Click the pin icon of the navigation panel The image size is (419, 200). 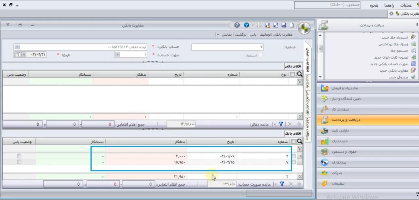[x=417, y=25]
